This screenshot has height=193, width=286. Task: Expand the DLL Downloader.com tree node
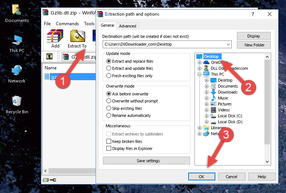click(199, 68)
